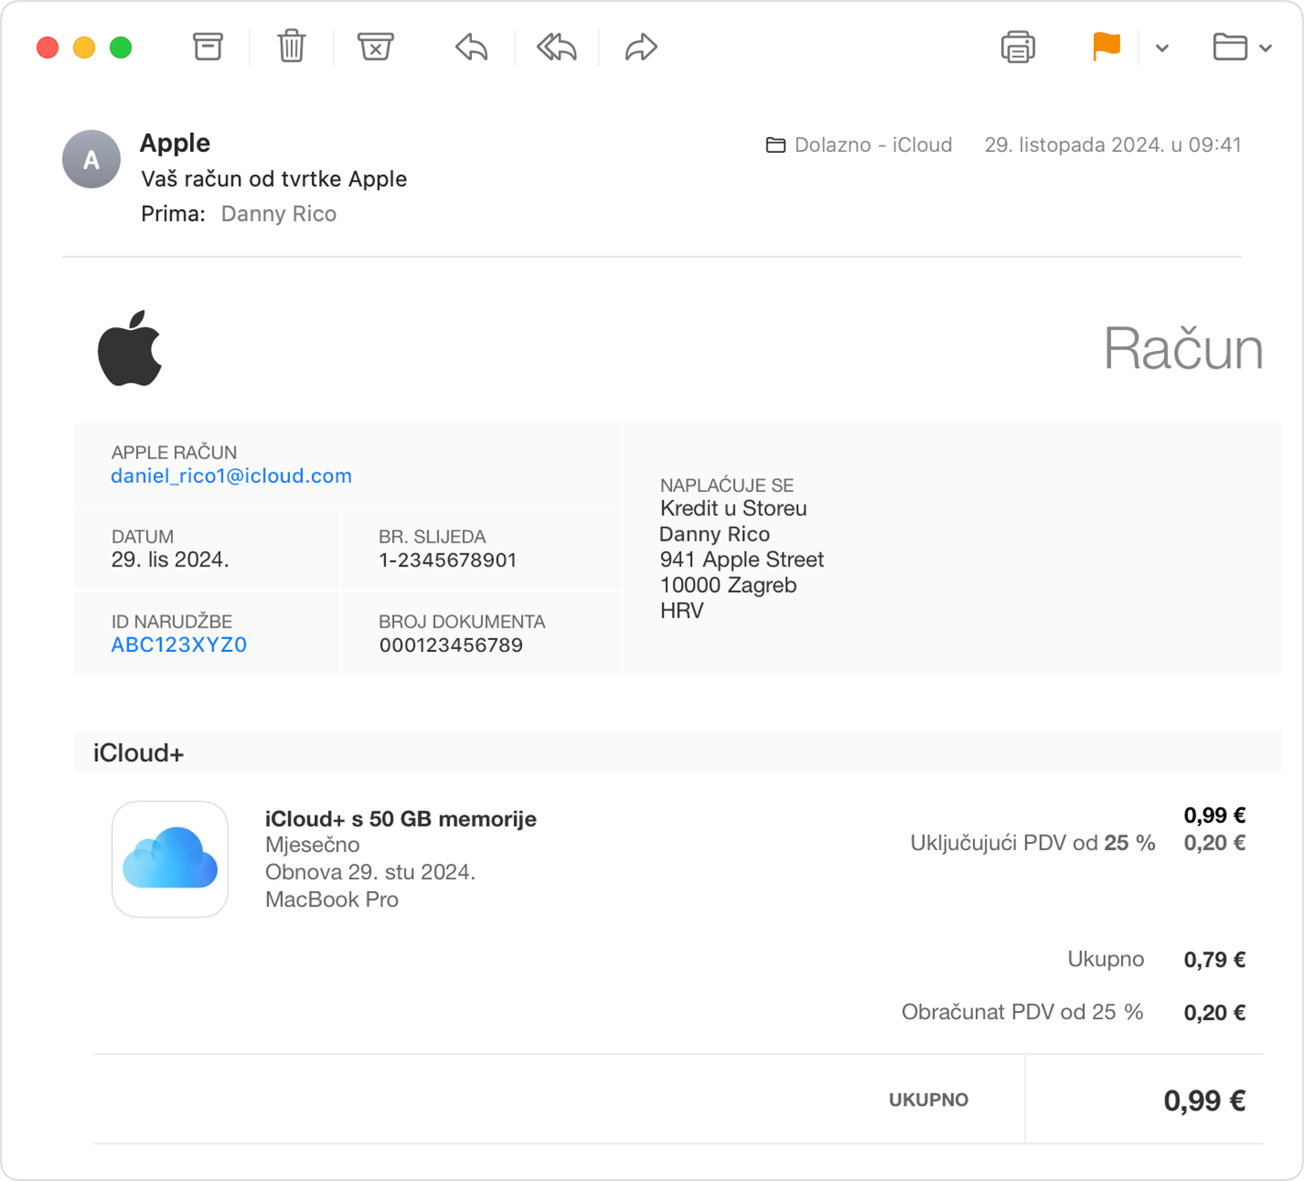Forward this email with the forward arrow

click(641, 46)
